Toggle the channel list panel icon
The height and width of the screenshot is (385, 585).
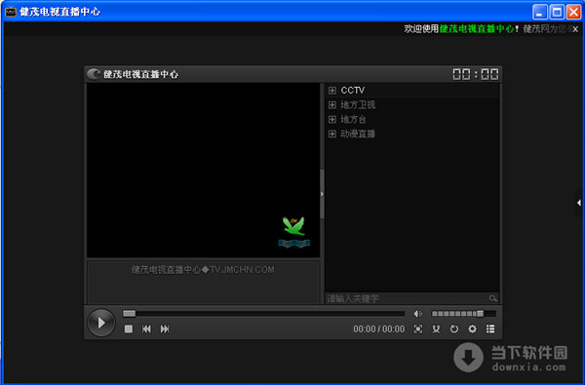(490, 328)
